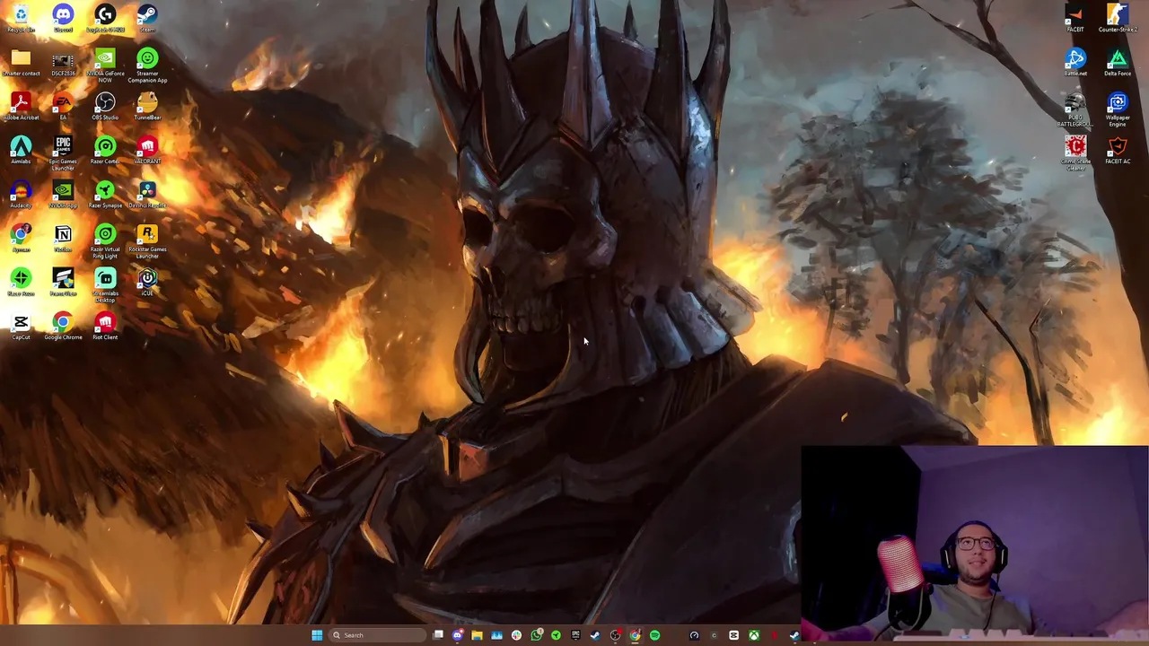This screenshot has height=646, width=1149.
Task: Select the Rockstar Games Launcher icon
Action: point(147,242)
